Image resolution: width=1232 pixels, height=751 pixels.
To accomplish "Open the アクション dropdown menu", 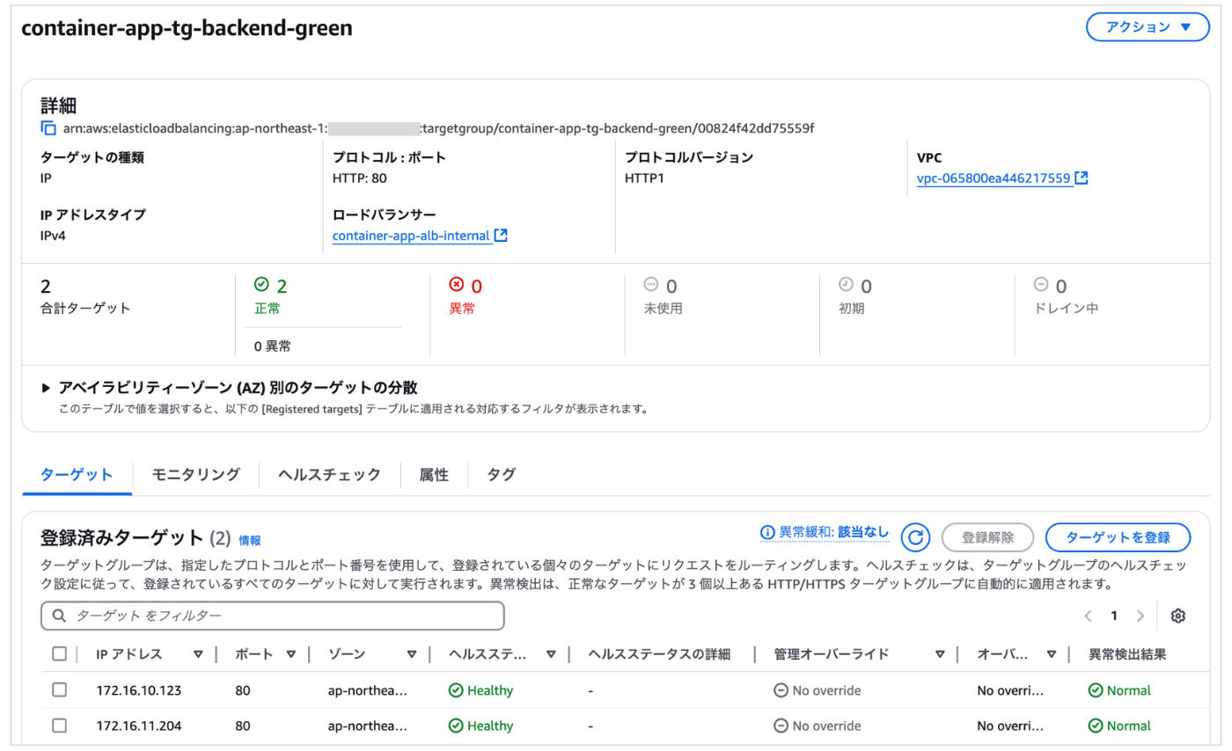I will 1148,27.
